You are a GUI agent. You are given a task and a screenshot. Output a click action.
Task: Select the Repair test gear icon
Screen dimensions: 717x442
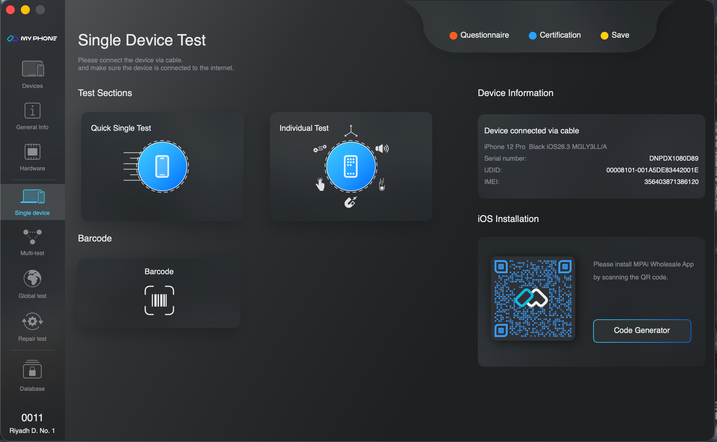coord(33,321)
